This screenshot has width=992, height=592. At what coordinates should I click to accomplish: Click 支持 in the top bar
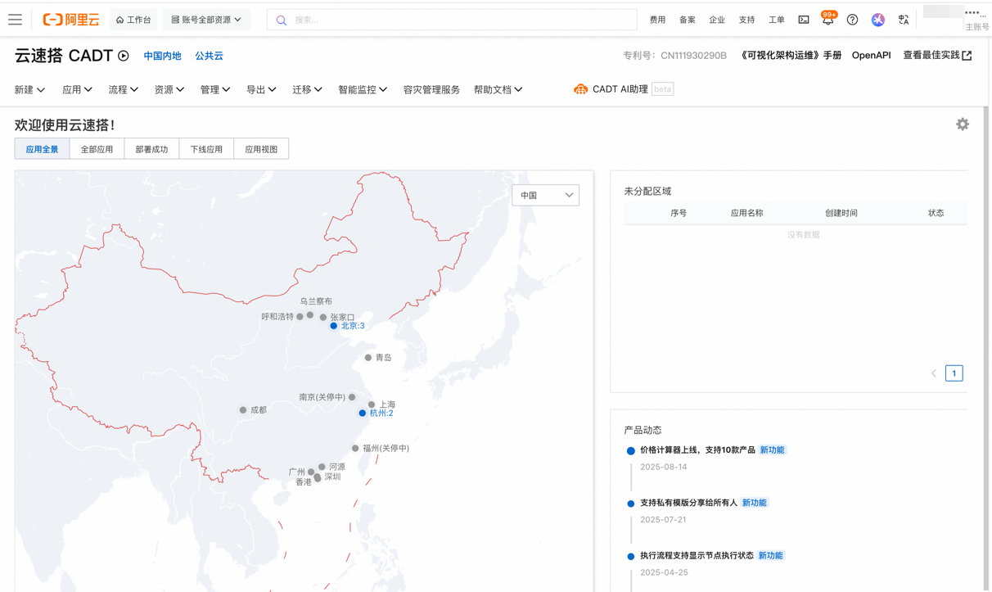tap(746, 20)
